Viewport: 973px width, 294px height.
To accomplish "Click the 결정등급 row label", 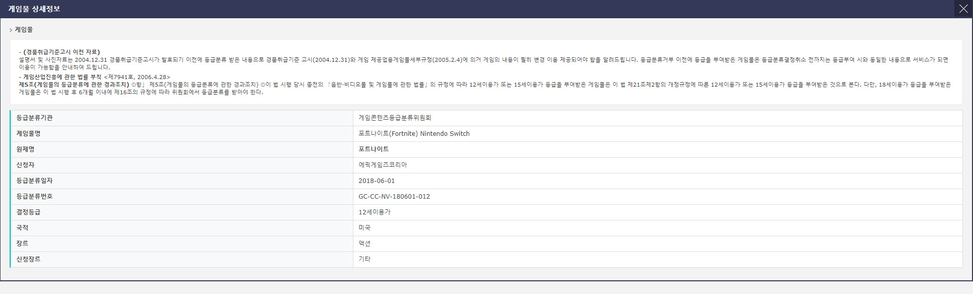I will click(28, 212).
